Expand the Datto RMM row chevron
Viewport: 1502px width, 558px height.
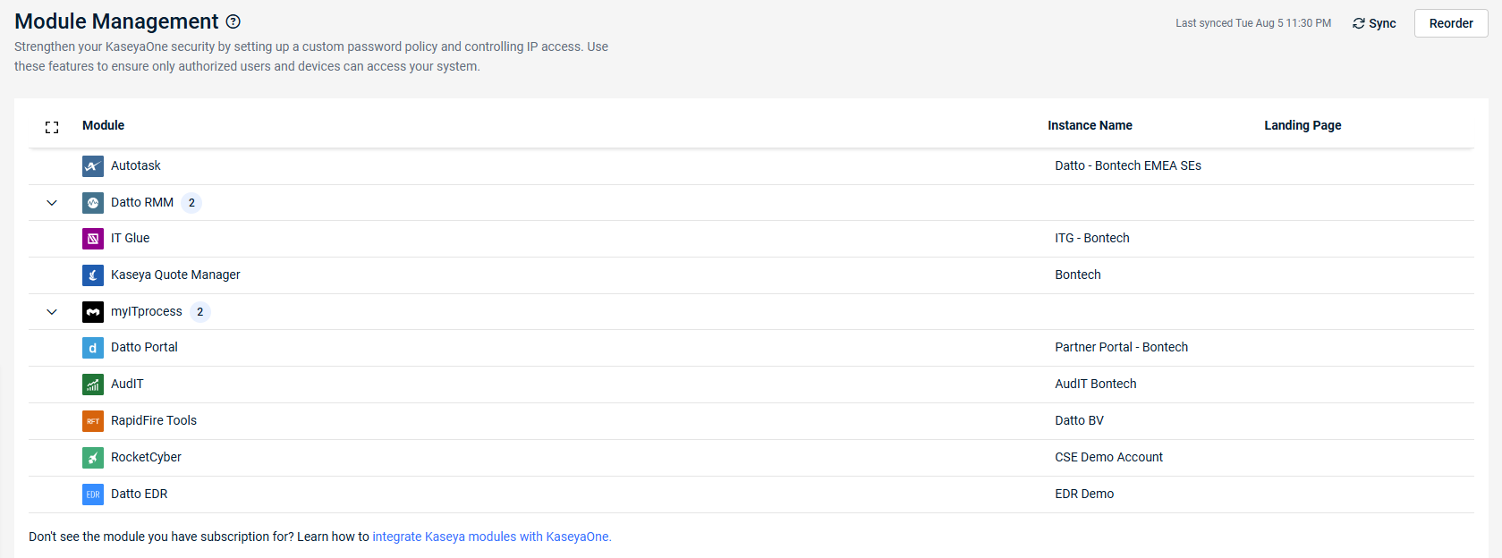[52, 203]
